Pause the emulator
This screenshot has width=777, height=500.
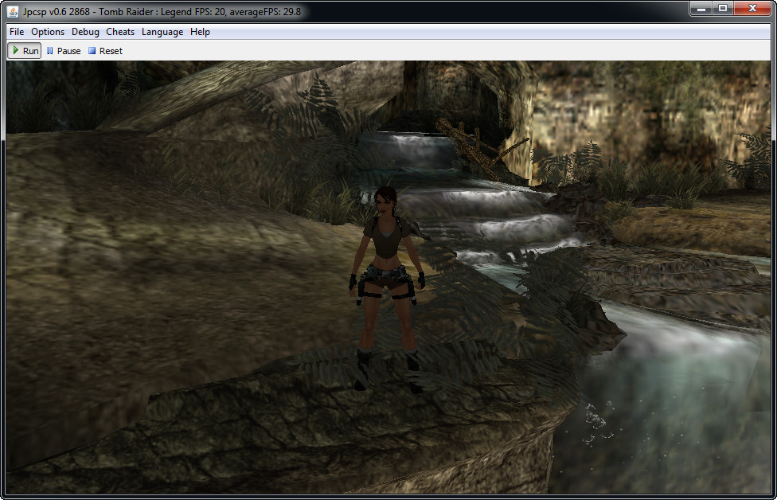point(64,50)
